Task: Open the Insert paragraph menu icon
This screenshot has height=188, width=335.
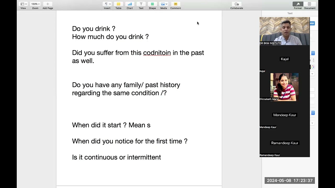Action: (x=106, y=4)
